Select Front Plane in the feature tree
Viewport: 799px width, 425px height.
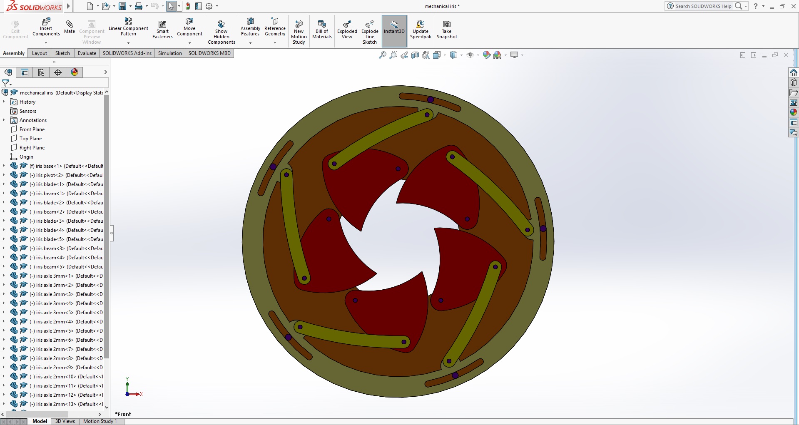point(32,129)
